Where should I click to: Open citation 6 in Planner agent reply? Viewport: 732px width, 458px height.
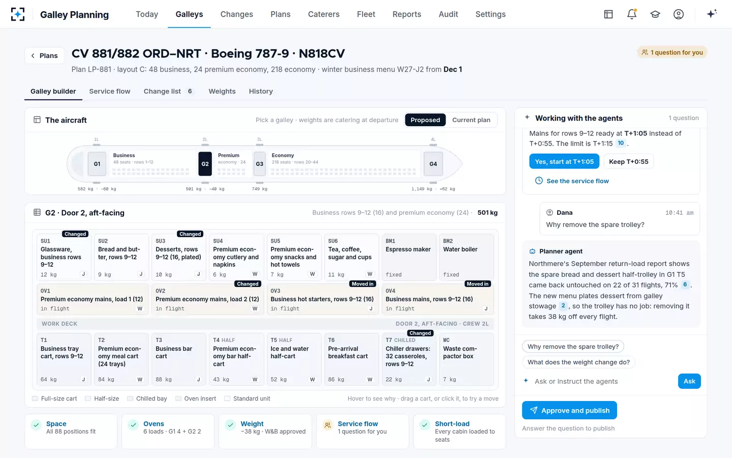coord(685,285)
